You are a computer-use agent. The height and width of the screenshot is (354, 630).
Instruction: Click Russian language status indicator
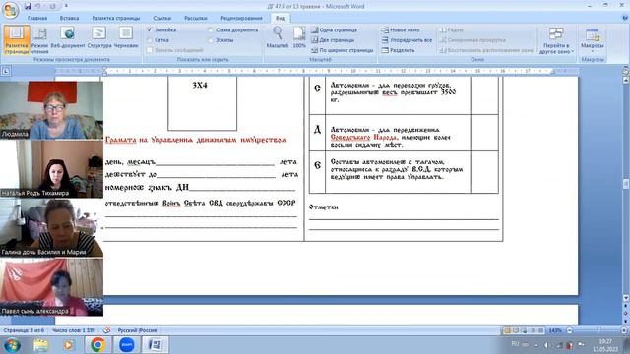[138, 330]
